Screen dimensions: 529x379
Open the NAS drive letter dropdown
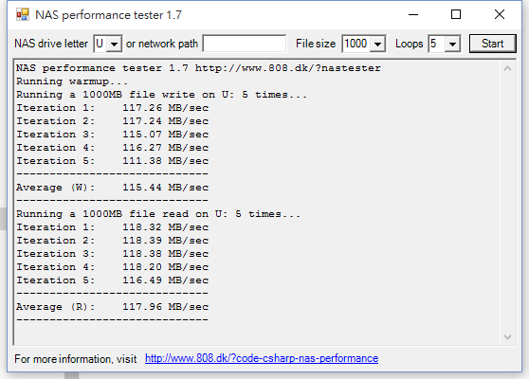pos(114,44)
